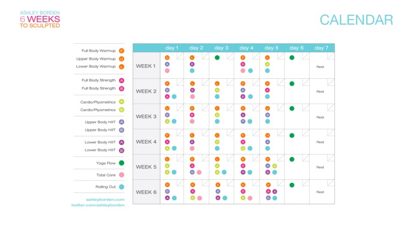Viewport: 408px width, 230px height.
Task: Click the Rest cell in WEEK 6
Action: 320,192
